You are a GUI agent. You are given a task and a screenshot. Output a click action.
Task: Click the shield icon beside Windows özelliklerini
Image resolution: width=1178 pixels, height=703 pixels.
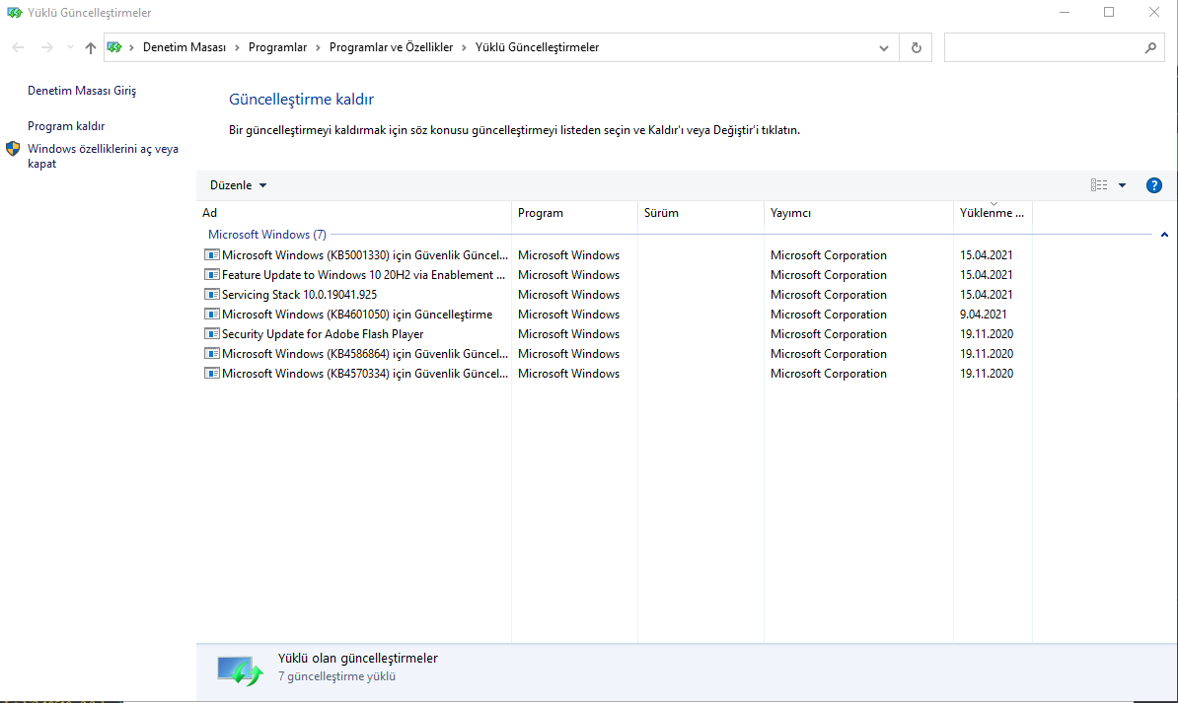click(13, 149)
